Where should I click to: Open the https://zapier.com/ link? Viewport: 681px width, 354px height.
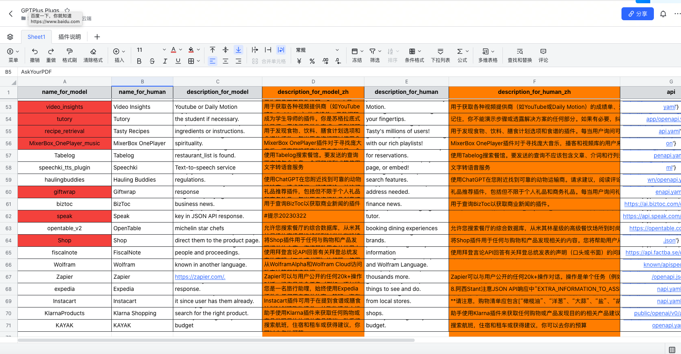[x=200, y=277]
